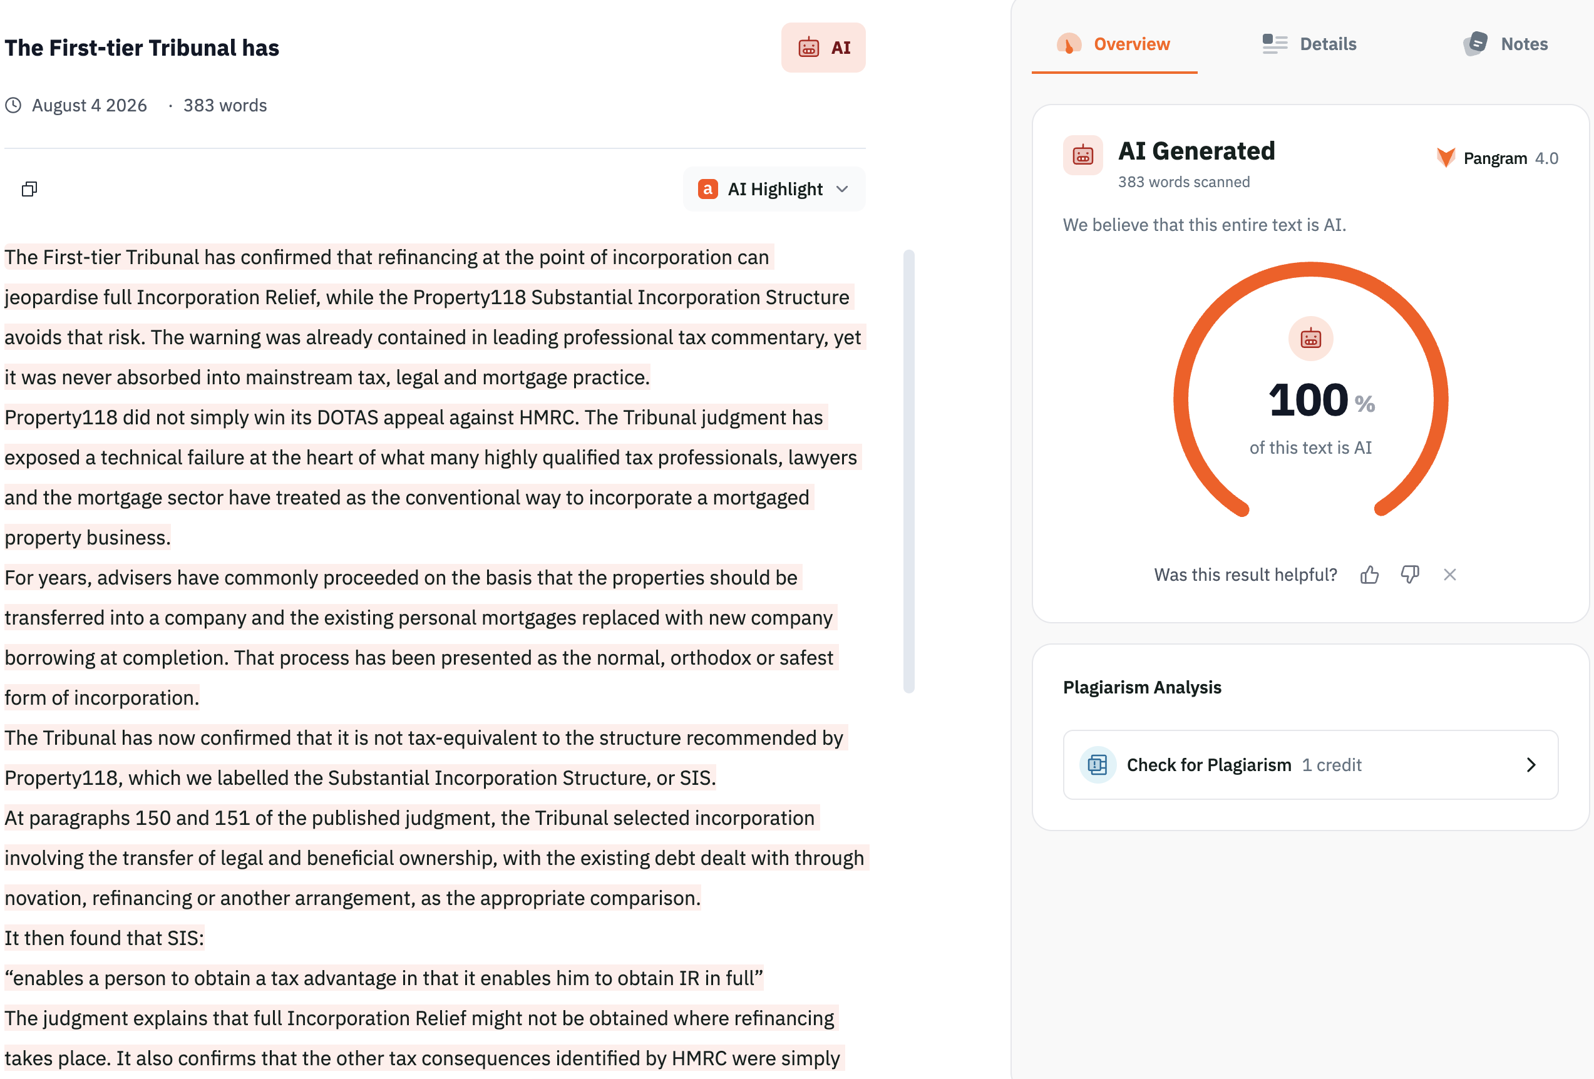Click the document title 'The First-tier Tribunal has'
This screenshot has height=1079, width=1594.
142,48
